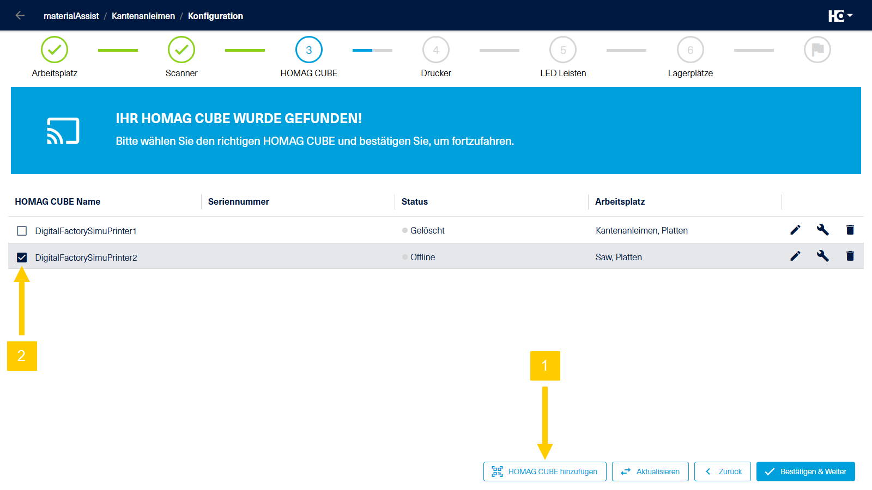Delete DigitalFactorySimuPrinter2 using the trash icon
Image resolution: width=872 pixels, height=490 pixels.
point(850,256)
